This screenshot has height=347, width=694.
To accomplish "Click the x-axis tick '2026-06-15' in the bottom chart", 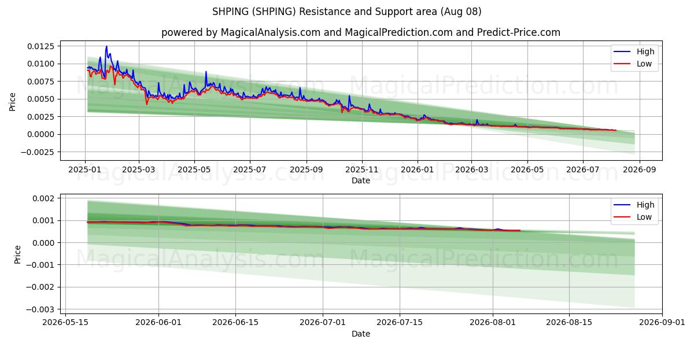I will 235,323.
